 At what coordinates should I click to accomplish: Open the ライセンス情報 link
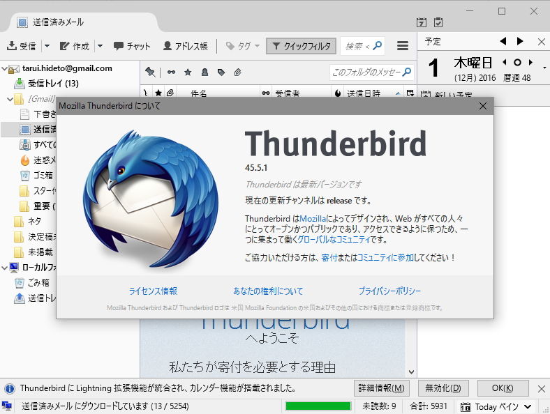click(153, 291)
